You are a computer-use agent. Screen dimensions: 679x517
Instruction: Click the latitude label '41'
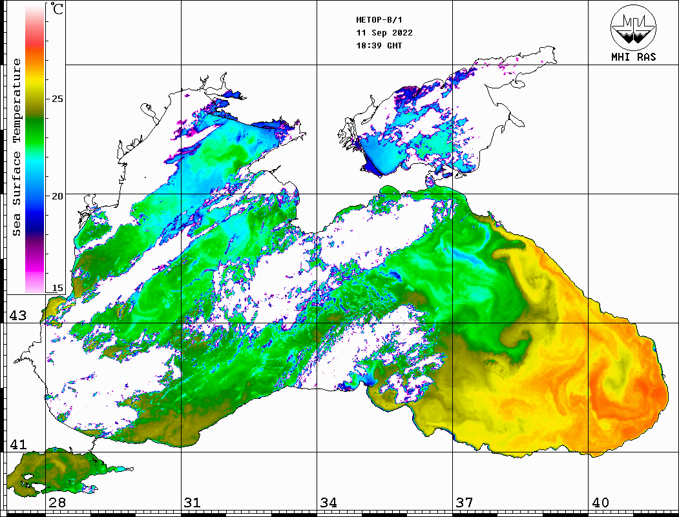point(18,444)
